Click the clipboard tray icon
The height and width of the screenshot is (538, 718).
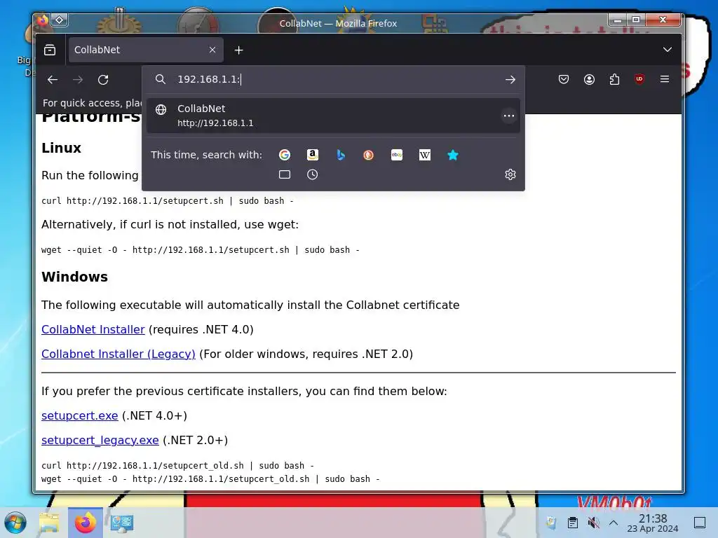pos(572,523)
